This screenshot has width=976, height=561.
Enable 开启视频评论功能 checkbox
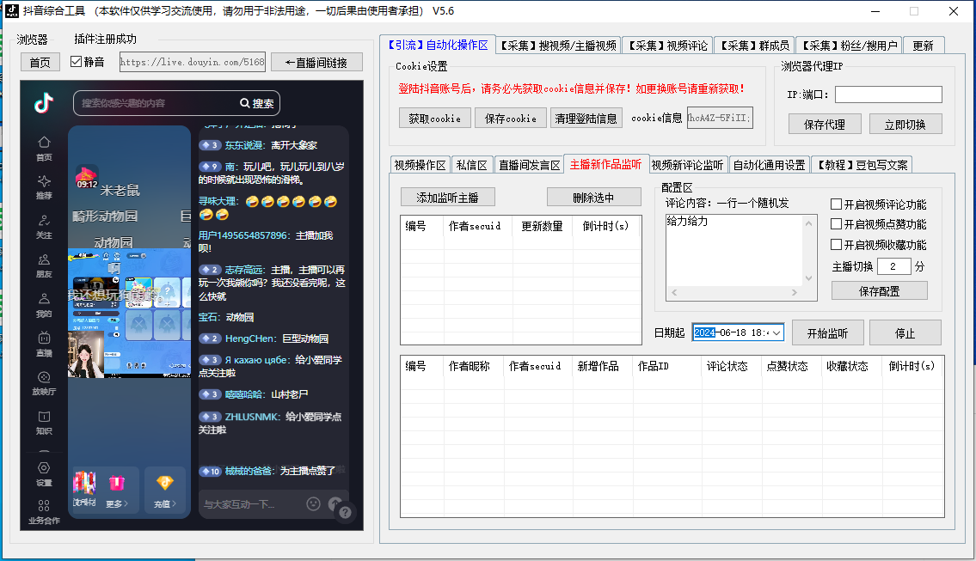(x=837, y=204)
